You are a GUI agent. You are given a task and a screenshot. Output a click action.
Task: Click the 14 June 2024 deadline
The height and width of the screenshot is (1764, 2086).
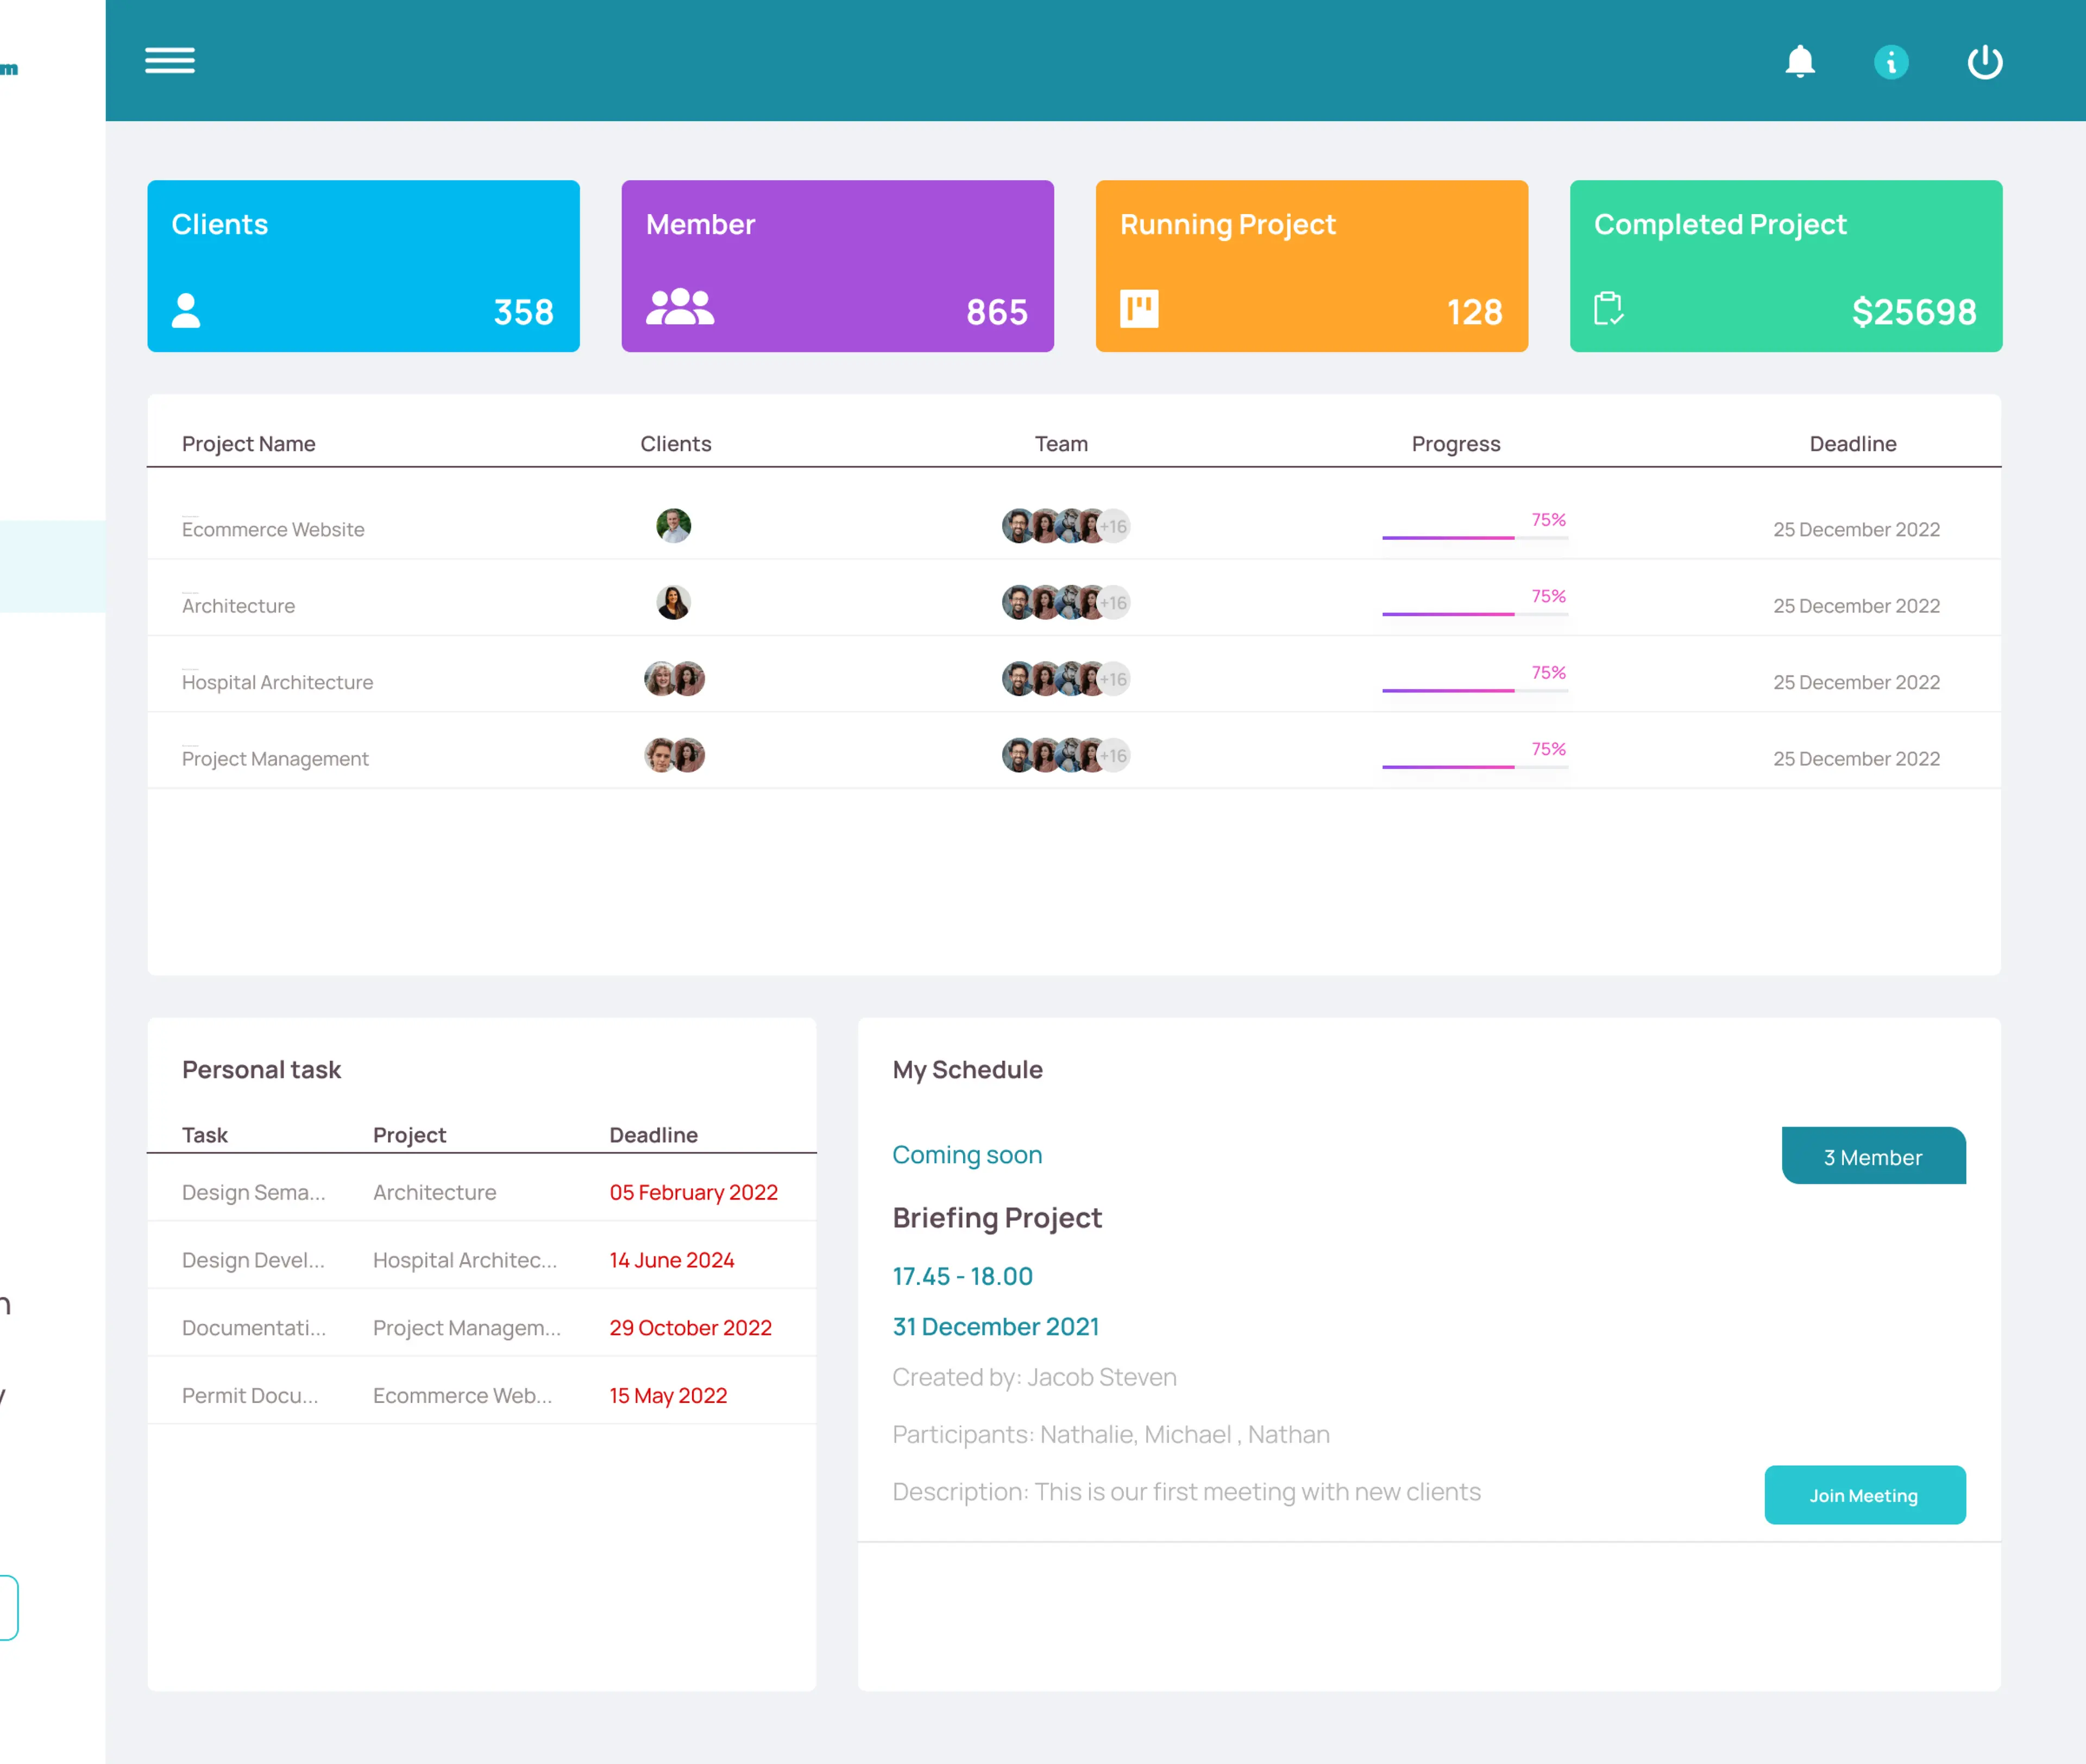672,1260
